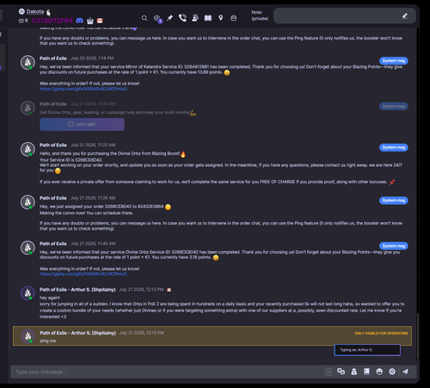
Task: Click the customer ID C213D72F94
Action: click(52, 21)
